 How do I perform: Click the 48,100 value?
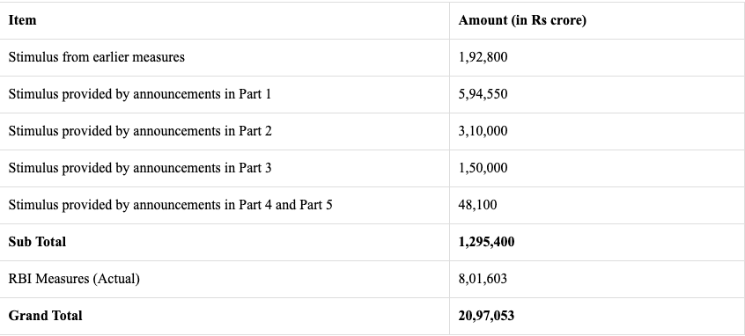(477, 205)
